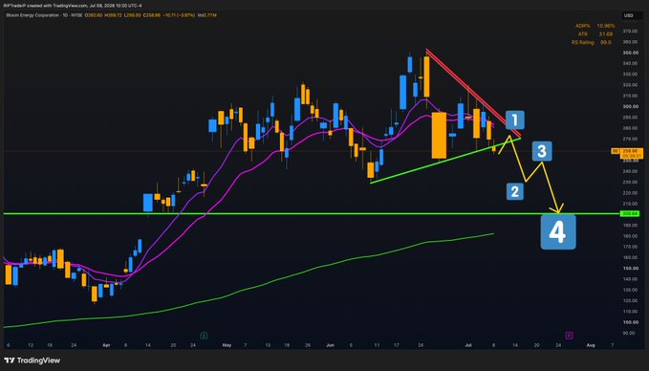
Task: Click the RS Rating 99.0 readout
Action: [591, 42]
